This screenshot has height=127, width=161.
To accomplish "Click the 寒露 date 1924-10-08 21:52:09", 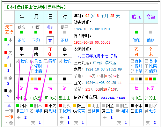I will tap(104, 69).
